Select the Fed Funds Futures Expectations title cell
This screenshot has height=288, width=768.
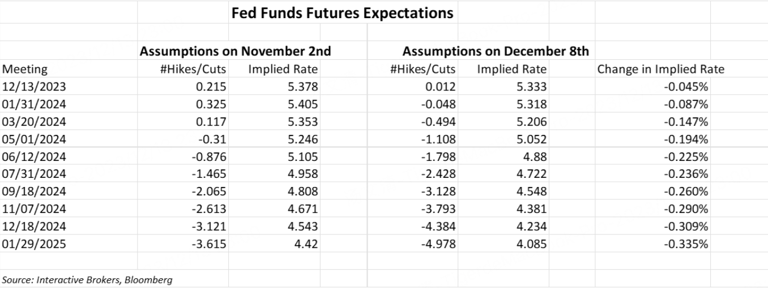coord(342,12)
